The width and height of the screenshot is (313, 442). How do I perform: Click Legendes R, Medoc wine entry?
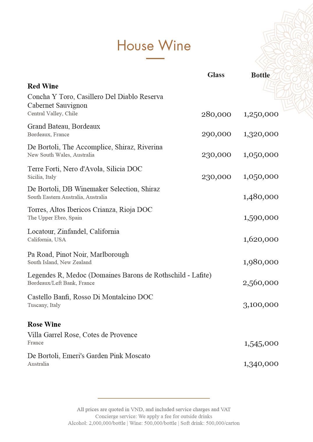click(x=119, y=275)
